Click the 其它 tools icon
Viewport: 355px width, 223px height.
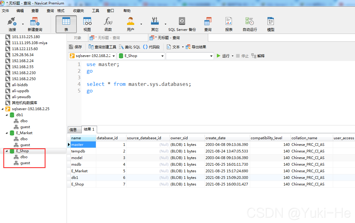click(x=155, y=24)
